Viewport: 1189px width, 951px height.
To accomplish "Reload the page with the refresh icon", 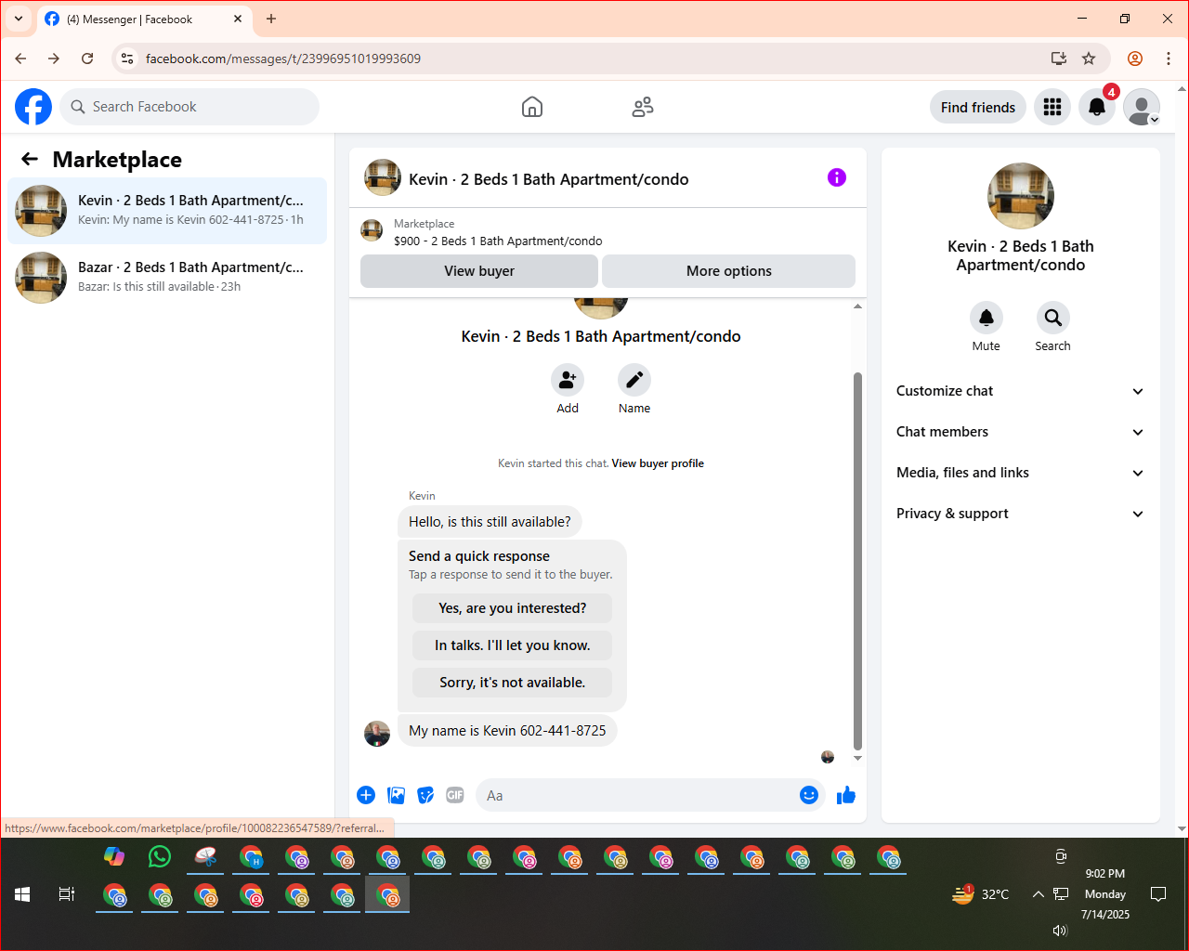I will pyautogui.click(x=87, y=59).
